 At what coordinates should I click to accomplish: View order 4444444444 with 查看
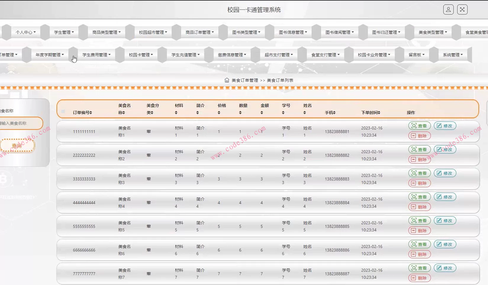[419, 197]
